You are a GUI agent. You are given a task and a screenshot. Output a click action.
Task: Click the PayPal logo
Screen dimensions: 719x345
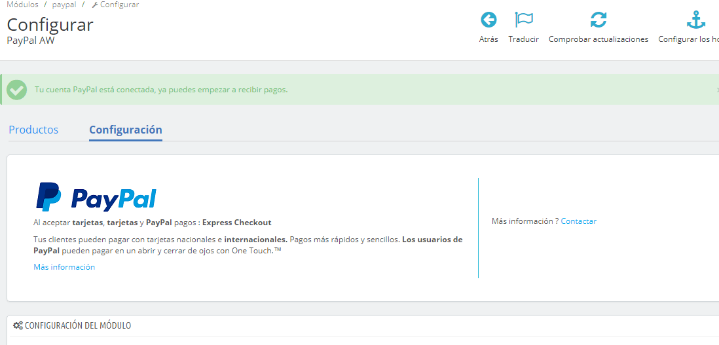[x=96, y=197]
